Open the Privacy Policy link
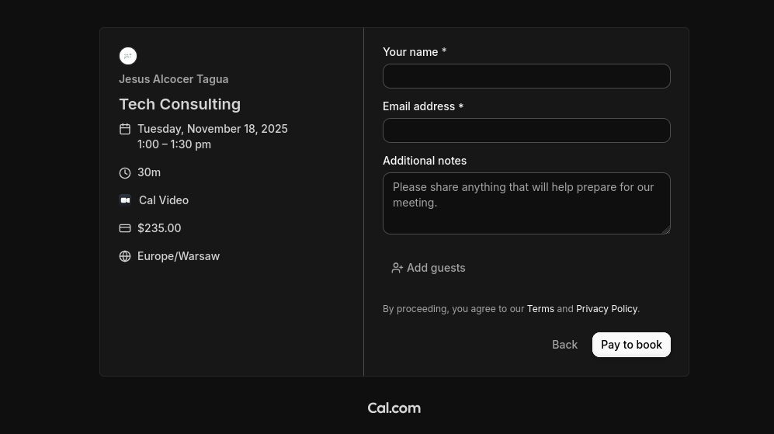 606,309
